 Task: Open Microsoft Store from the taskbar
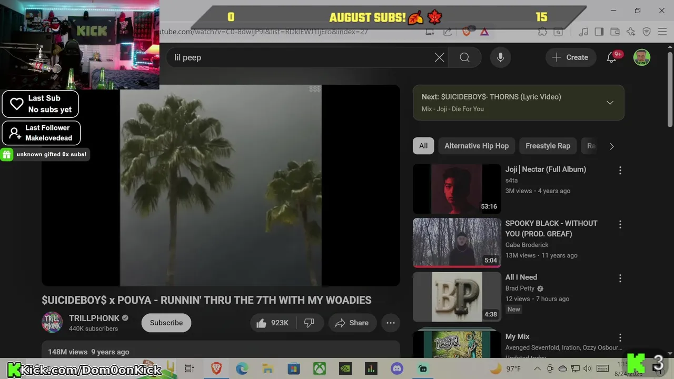pos(293,368)
